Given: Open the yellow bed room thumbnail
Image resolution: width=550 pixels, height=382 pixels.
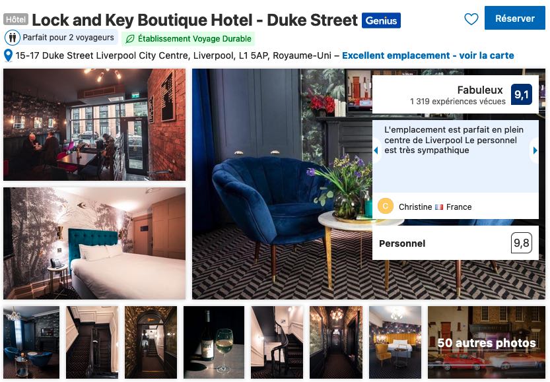Looking at the screenshot, I should [395, 342].
